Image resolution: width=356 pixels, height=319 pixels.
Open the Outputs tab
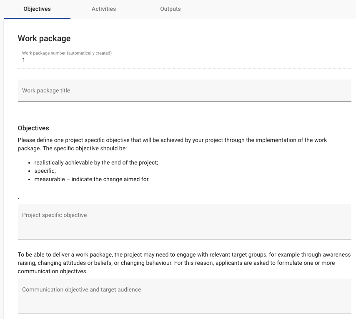point(170,9)
